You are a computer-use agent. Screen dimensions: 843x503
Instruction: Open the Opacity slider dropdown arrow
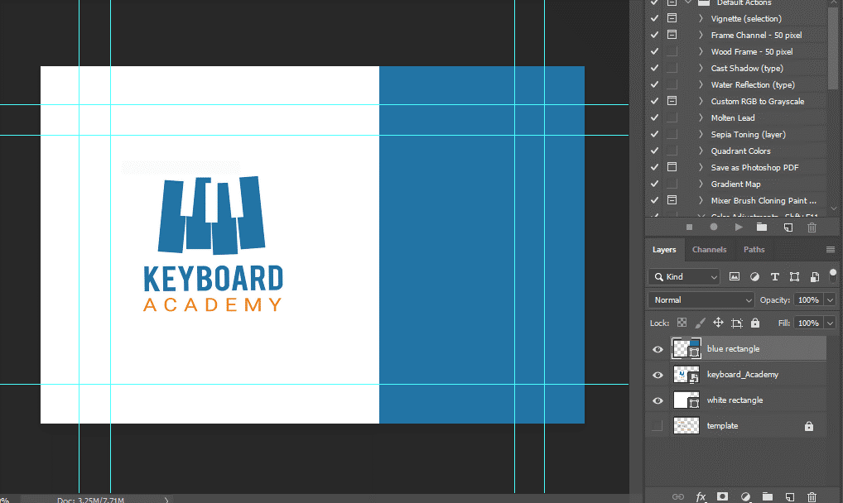(830, 299)
